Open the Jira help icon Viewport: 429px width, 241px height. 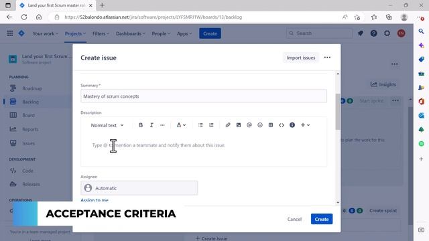(x=373, y=33)
